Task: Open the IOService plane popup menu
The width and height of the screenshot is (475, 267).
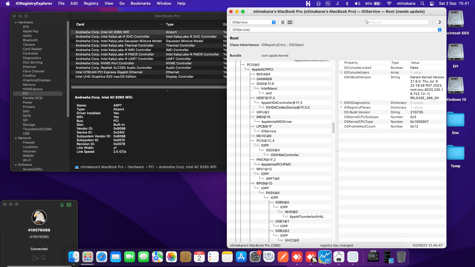Action: [254, 22]
